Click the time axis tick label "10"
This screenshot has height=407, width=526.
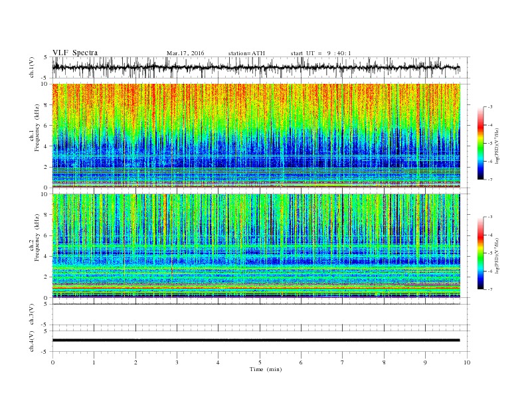click(x=467, y=362)
